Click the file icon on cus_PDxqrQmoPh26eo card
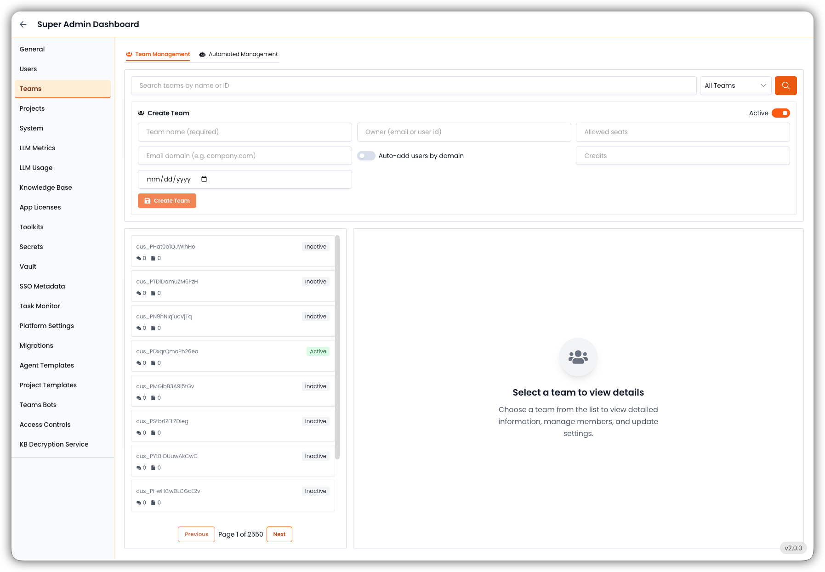Viewport: 825px width, 572px height. point(154,363)
